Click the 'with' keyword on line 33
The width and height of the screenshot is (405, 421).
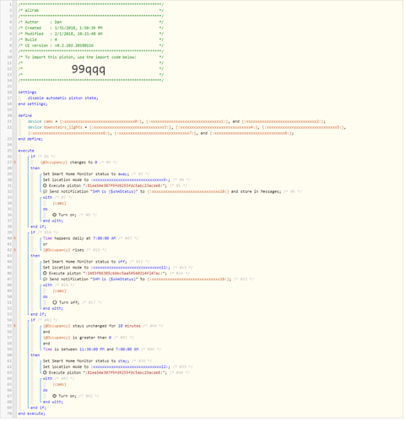pos(47,198)
